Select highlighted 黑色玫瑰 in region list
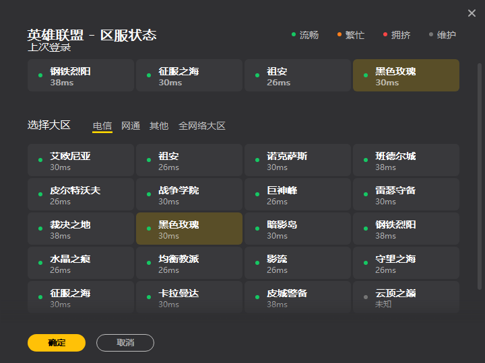Image resolution: width=485 pixels, height=363 pixels. tap(189, 229)
